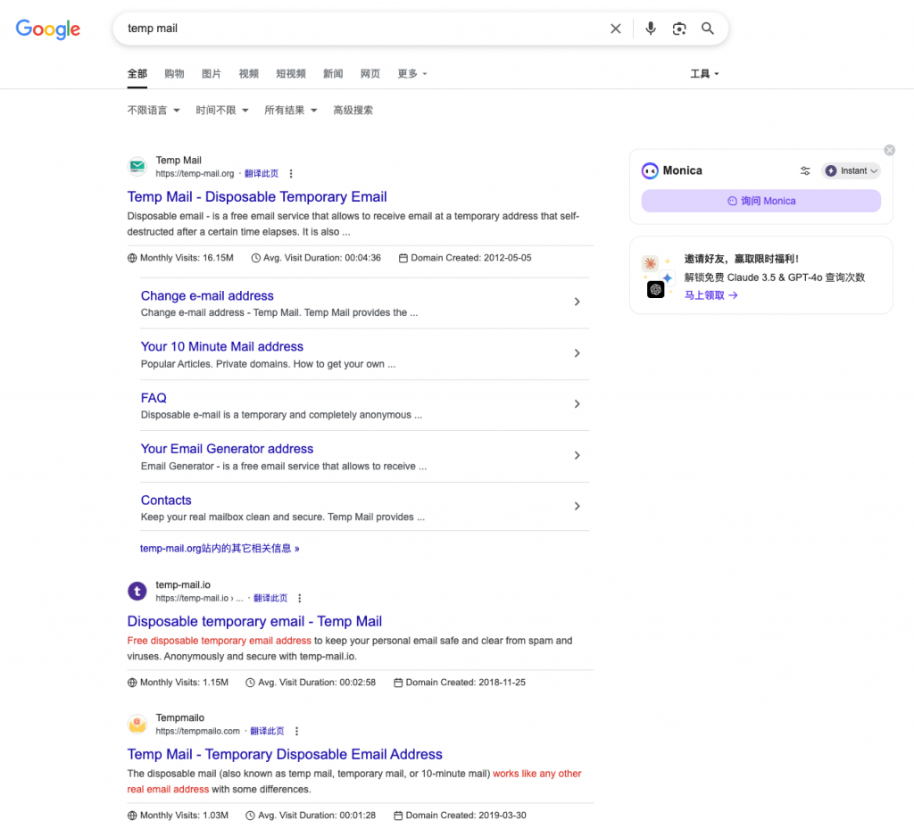Open the Change e-mail address link

point(207,296)
